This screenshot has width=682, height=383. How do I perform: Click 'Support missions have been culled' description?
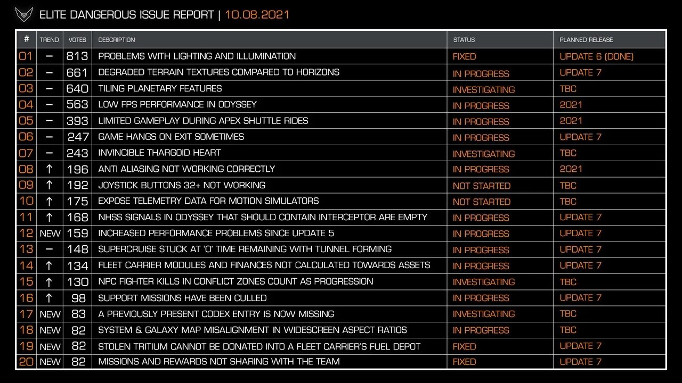click(x=182, y=298)
